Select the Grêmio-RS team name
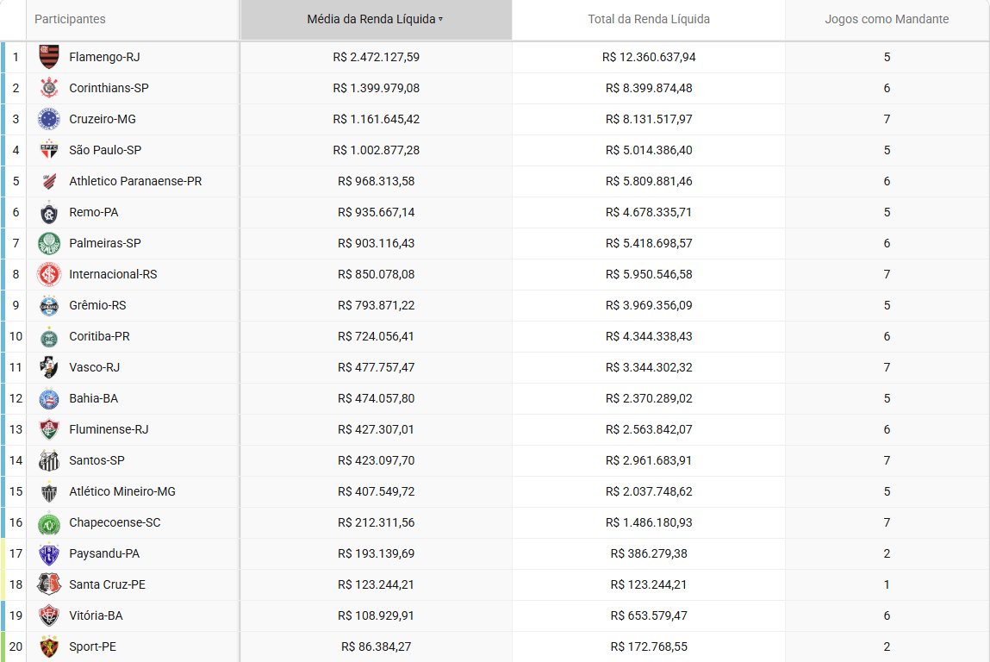Screen dimensions: 990x662 (98, 305)
